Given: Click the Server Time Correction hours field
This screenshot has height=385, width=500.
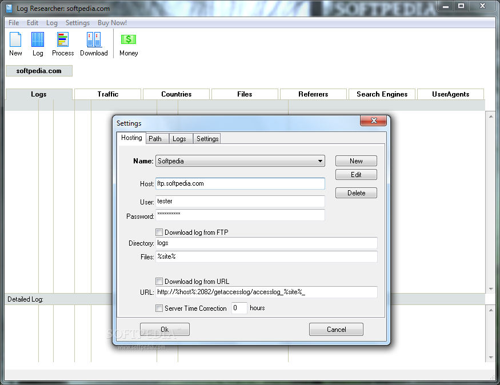Looking at the screenshot, I should 239,308.
